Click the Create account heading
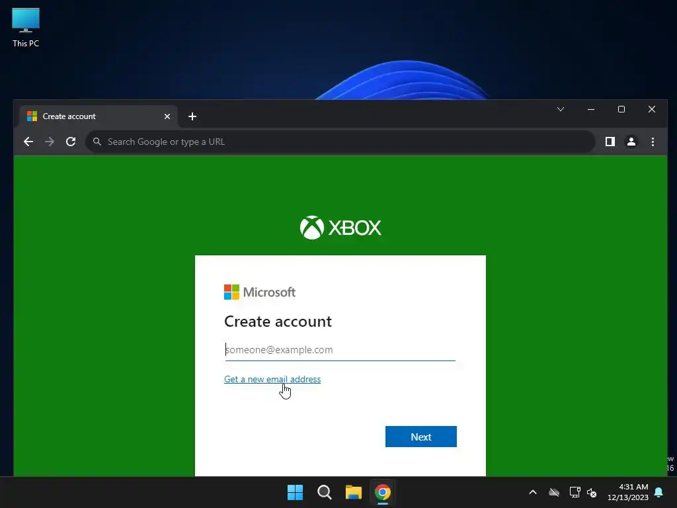677x508 pixels. click(278, 321)
